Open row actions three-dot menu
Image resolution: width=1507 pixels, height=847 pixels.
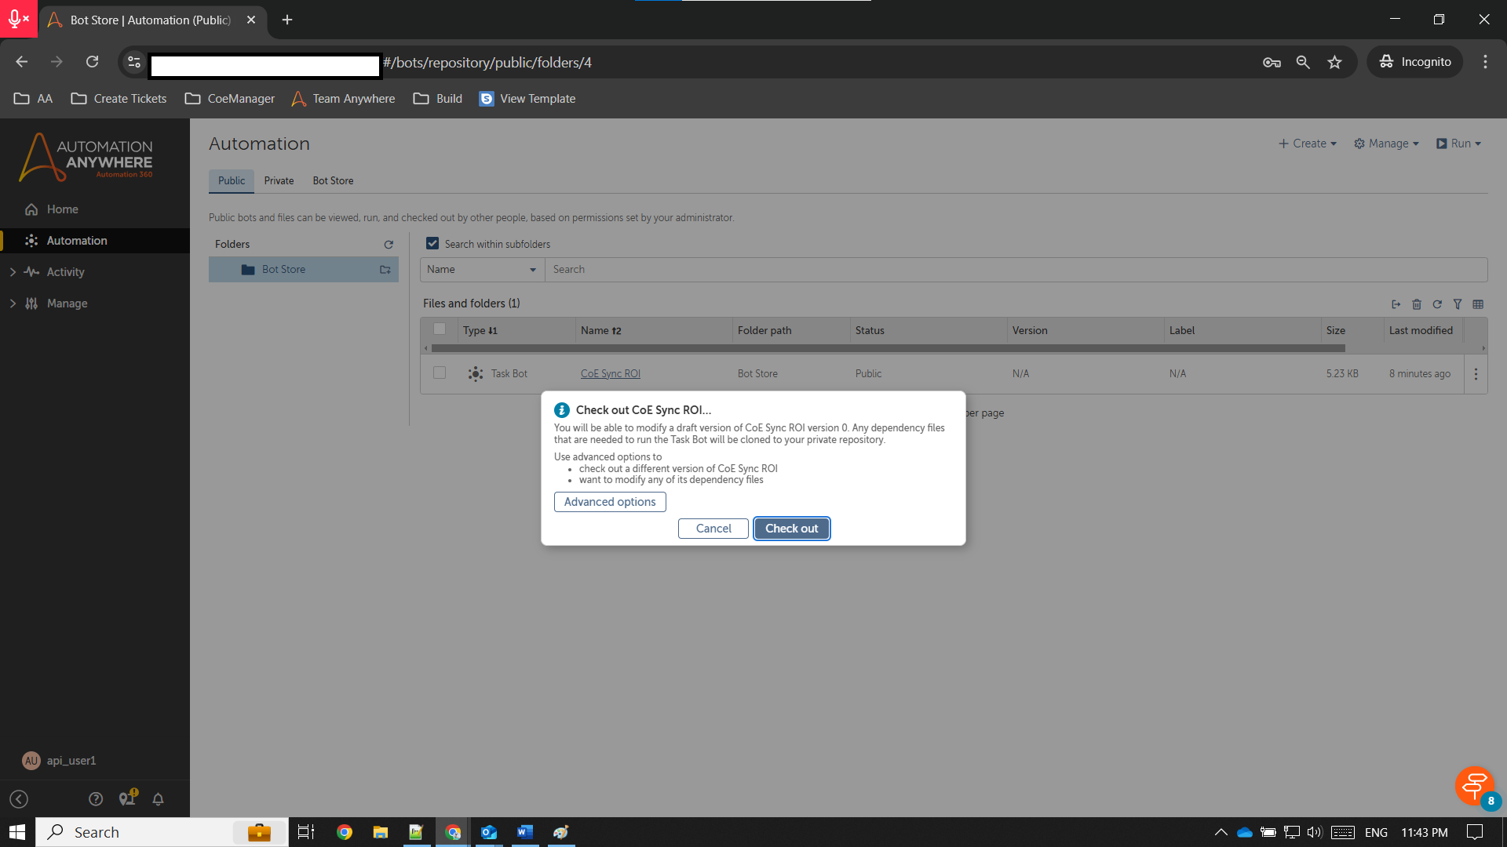(1476, 374)
